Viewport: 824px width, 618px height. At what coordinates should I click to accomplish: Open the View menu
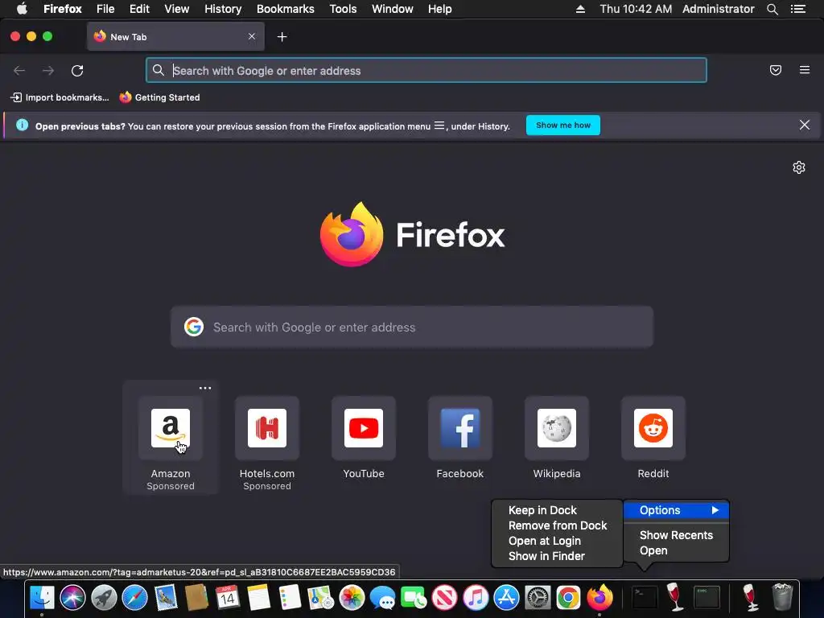coord(176,9)
